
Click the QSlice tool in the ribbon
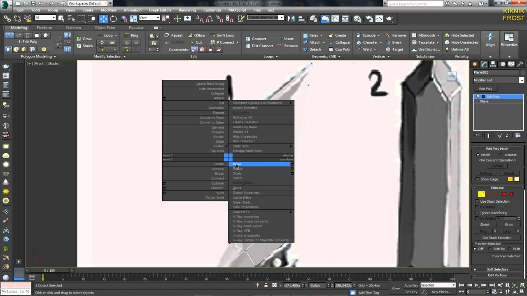(x=196, y=35)
